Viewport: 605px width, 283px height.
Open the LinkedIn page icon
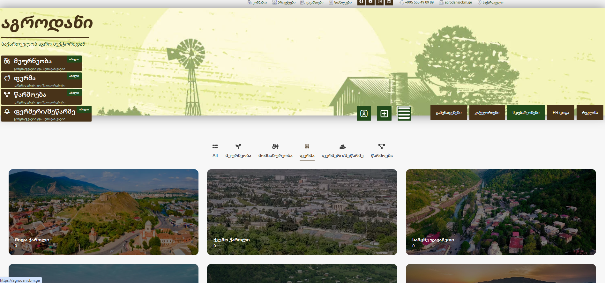pos(389,2)
